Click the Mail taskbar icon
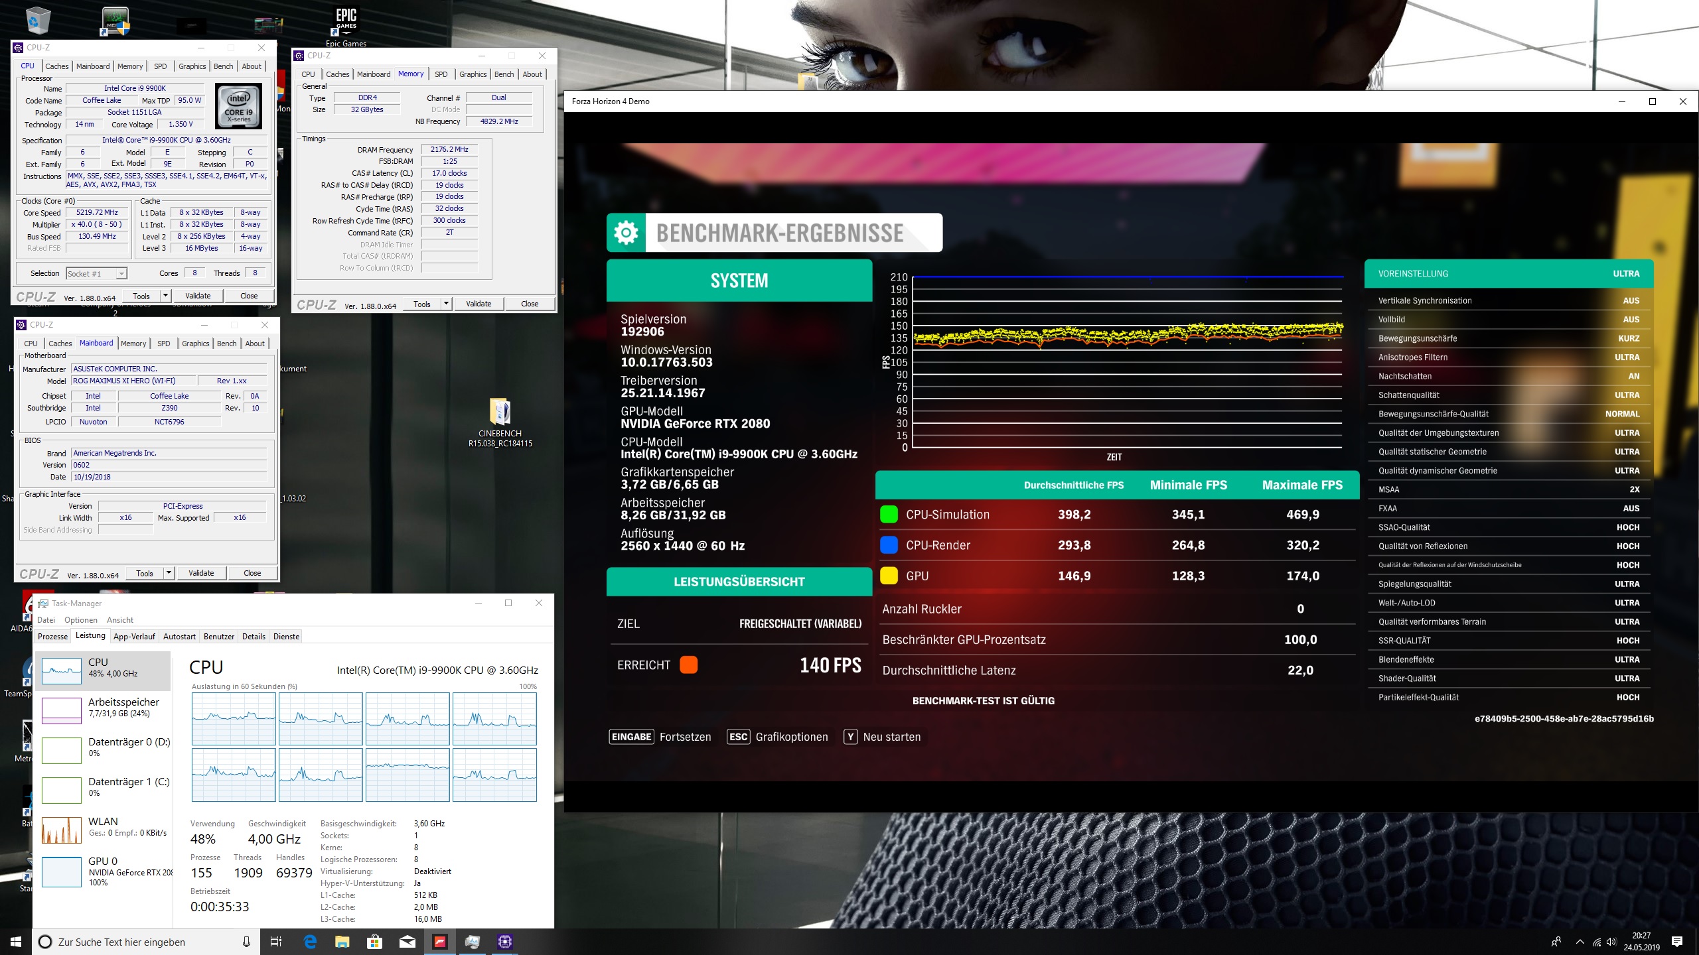Image resolution: width=1699 pixels, height=955 pixels. 407,941
